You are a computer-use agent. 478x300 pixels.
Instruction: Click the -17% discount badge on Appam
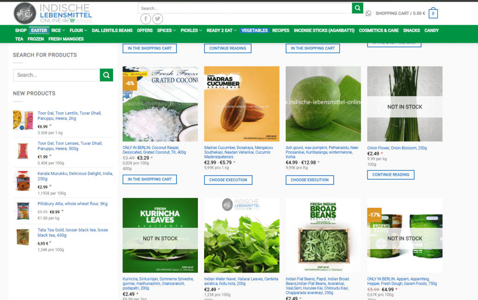click(374, 215)
